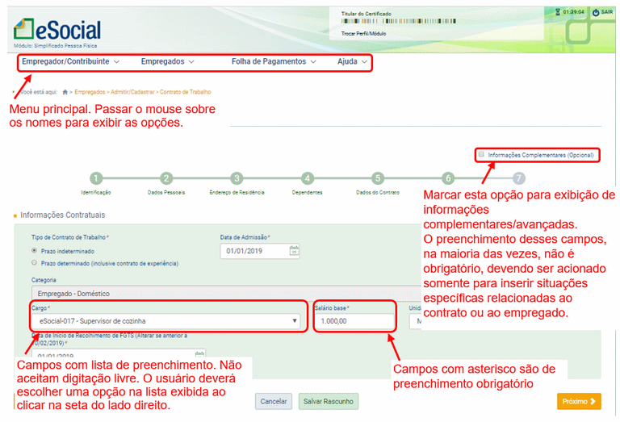Select Prazo determinado radio option
The image size is (620, 422).
tap(35, 262)
